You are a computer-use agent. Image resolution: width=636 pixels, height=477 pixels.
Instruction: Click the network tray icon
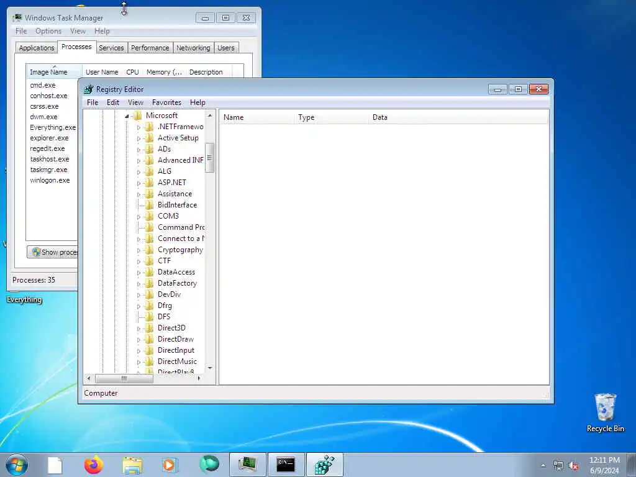point(558,466)
